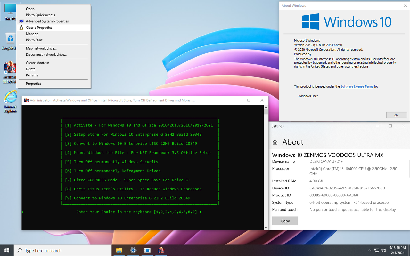Click the Home icon in Settings
Image resolution: width=410 pixels, height=256 pixels.
click(275, 142)
